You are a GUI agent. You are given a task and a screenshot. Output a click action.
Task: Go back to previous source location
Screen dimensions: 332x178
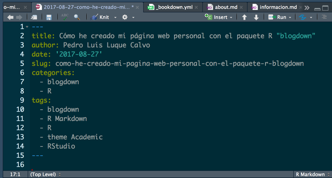coord(10,18)
